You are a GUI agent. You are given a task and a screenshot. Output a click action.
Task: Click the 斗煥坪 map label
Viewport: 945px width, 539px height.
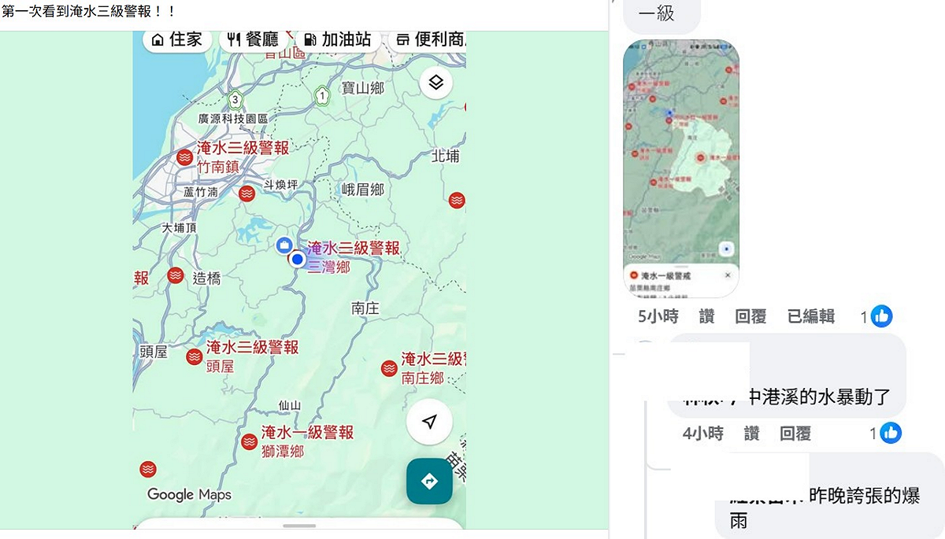coord(280,185)
